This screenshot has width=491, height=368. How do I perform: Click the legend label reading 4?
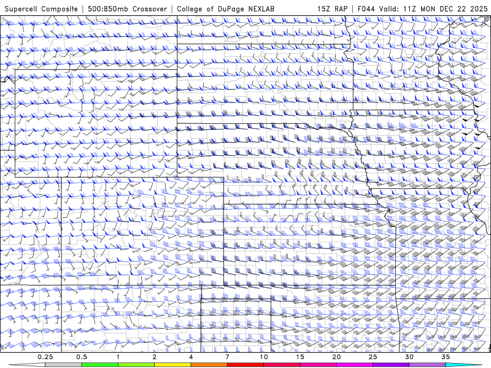191,357
